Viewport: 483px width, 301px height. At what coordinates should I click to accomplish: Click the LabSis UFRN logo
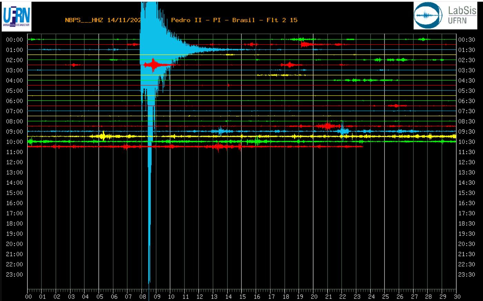445,16
